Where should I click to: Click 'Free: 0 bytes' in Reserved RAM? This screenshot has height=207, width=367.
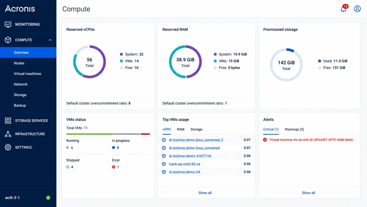229,68
